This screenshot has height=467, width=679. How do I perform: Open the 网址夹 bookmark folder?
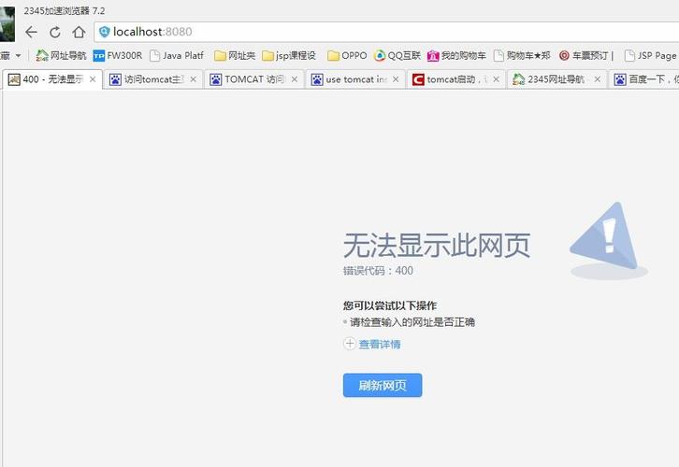(x=235, y=55)
